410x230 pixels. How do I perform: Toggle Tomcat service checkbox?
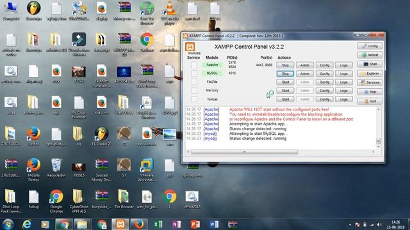(193, 99)
